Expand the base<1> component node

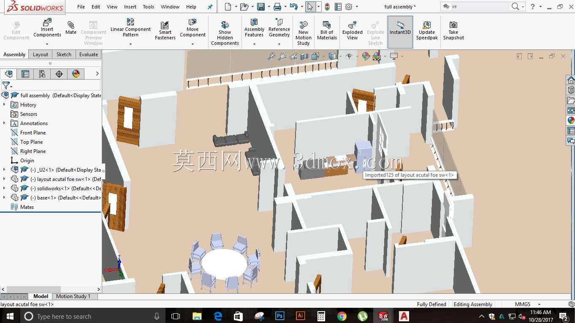pyautogui.click(x=4, y=198)
